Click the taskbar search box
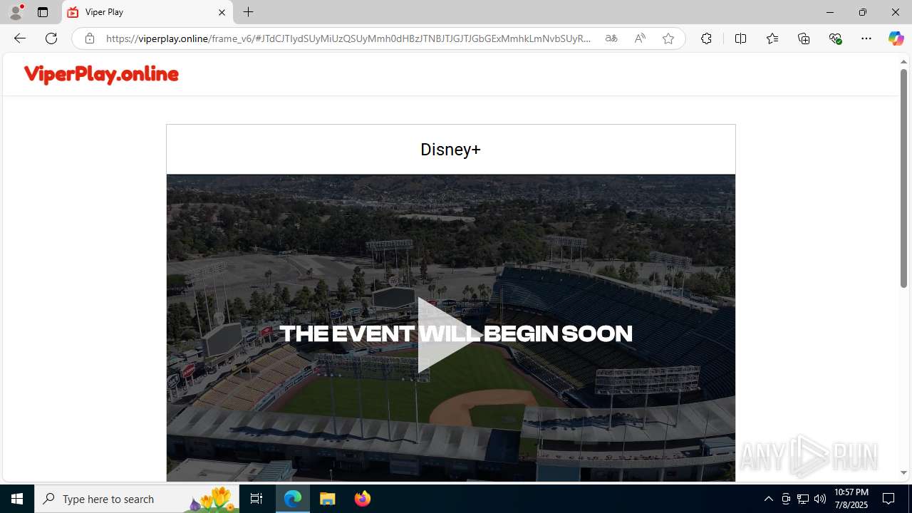 pos(137,499)
